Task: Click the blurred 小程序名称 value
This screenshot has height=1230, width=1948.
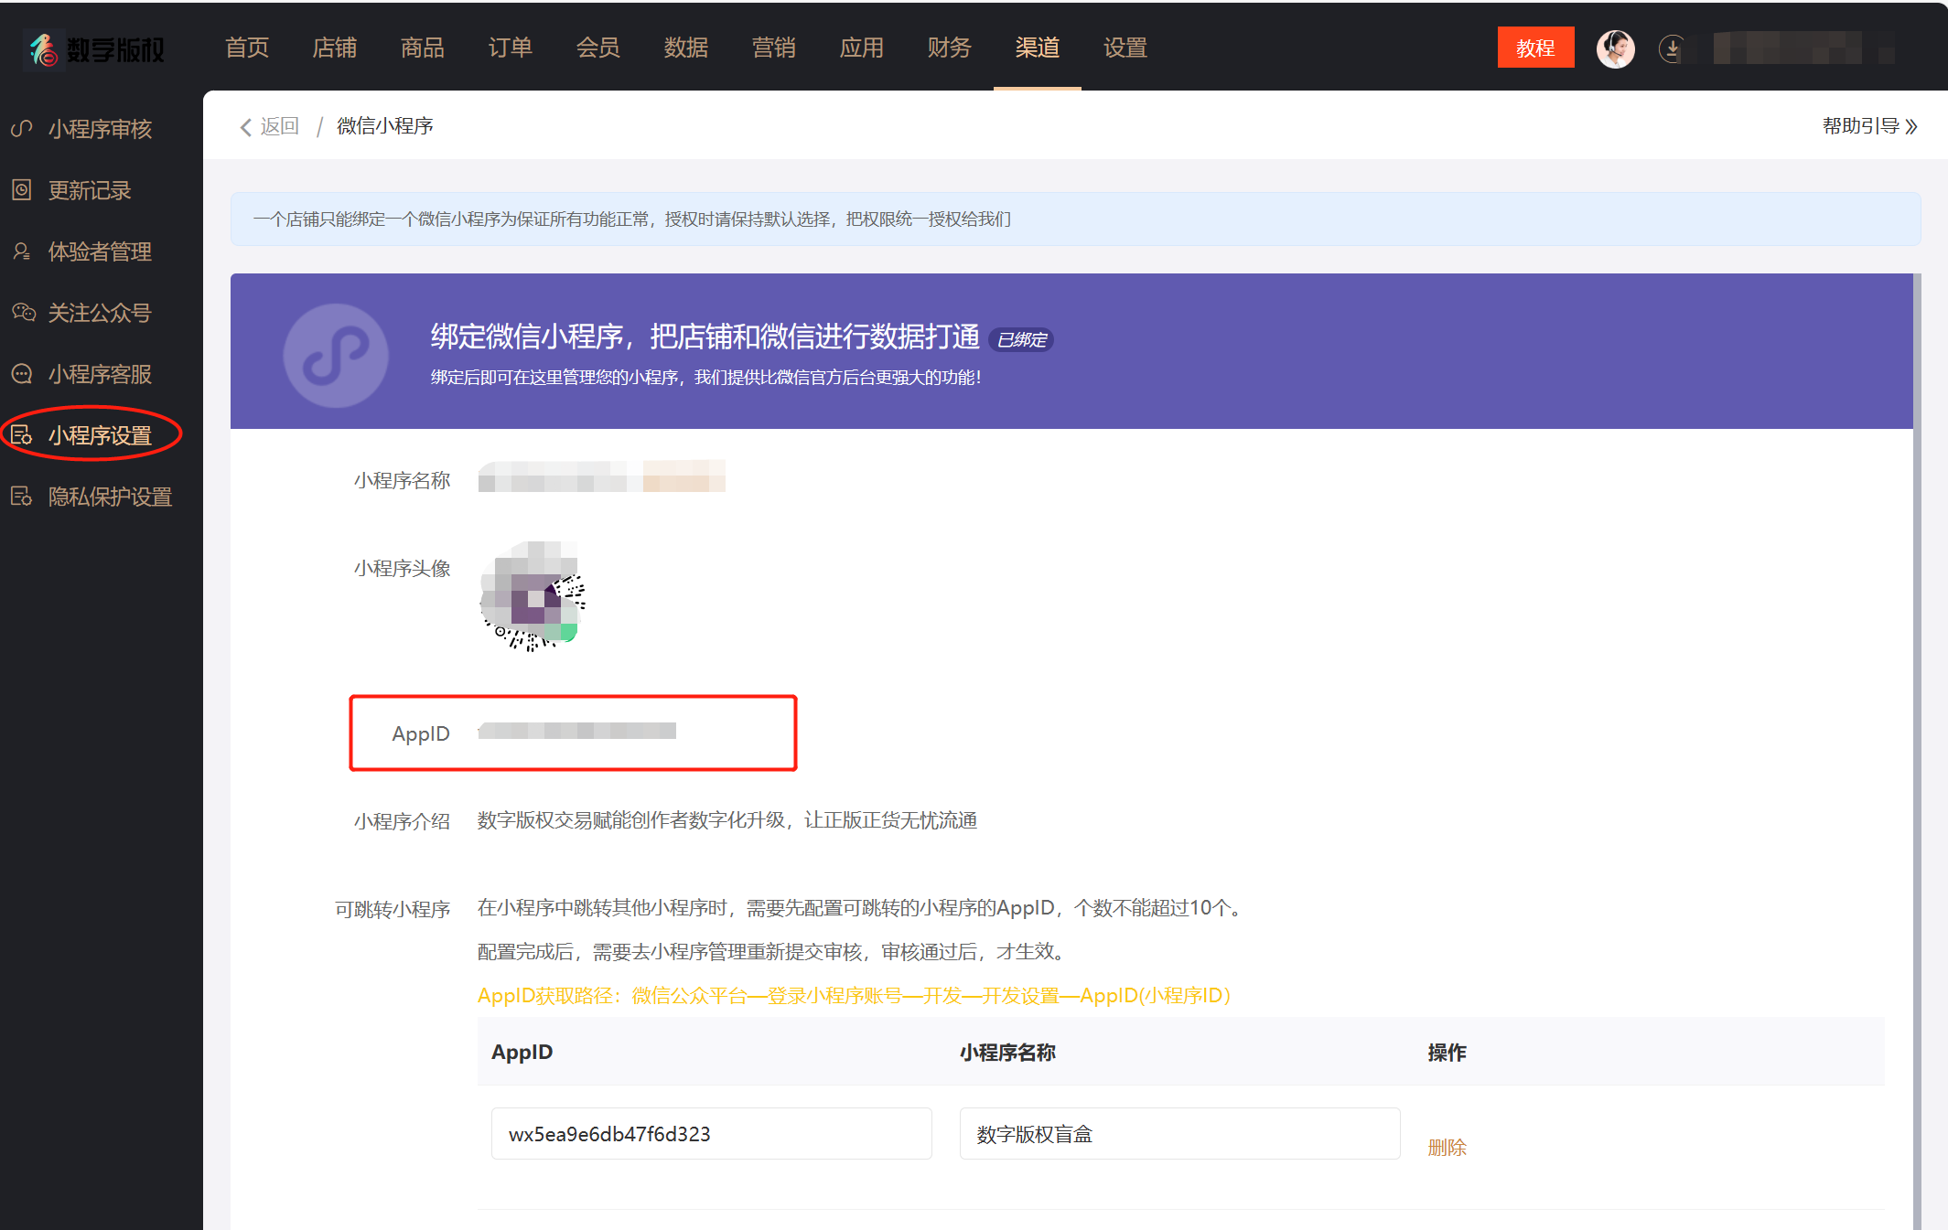Action: (602, 476)
